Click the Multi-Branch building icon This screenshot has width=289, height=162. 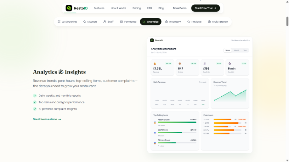pos(209,22)
